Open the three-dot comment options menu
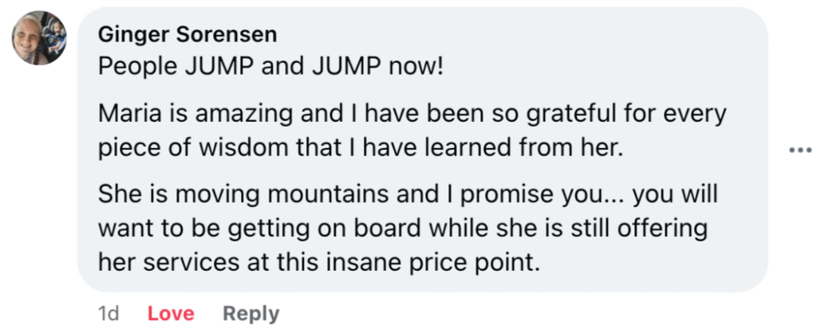 799,150
